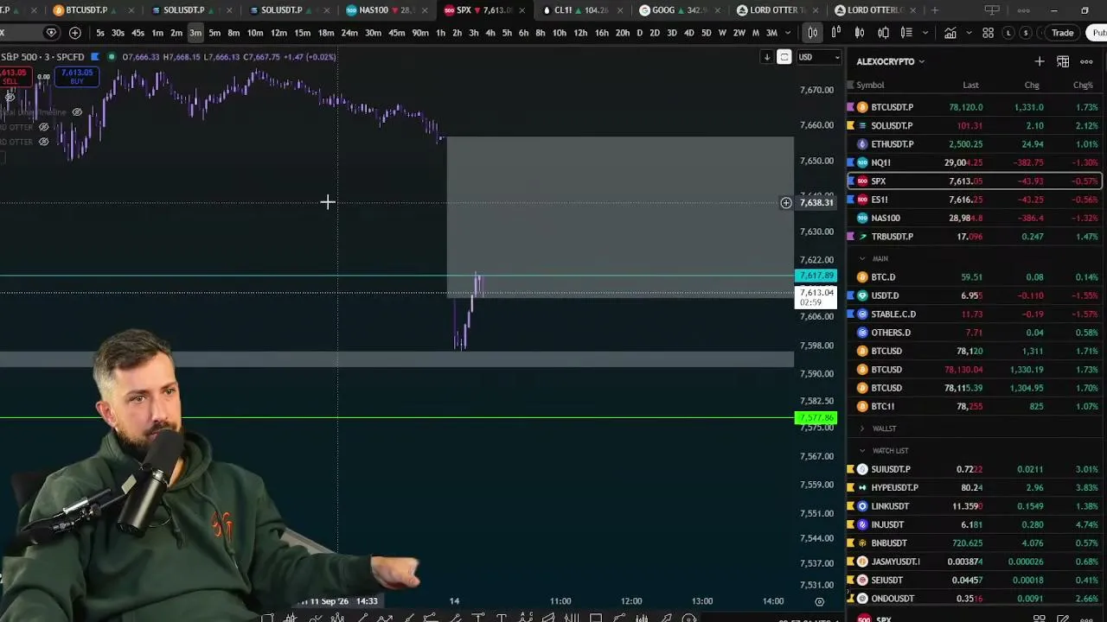Click NQ1! blue flag in watchlist
Viewport: 1107px width, 622px height.
(x=850, y=162)
